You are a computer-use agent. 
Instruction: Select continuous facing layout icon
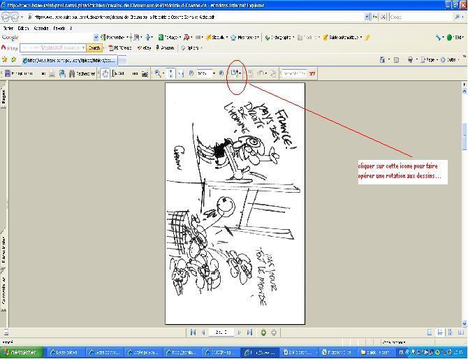coord(450,332)
